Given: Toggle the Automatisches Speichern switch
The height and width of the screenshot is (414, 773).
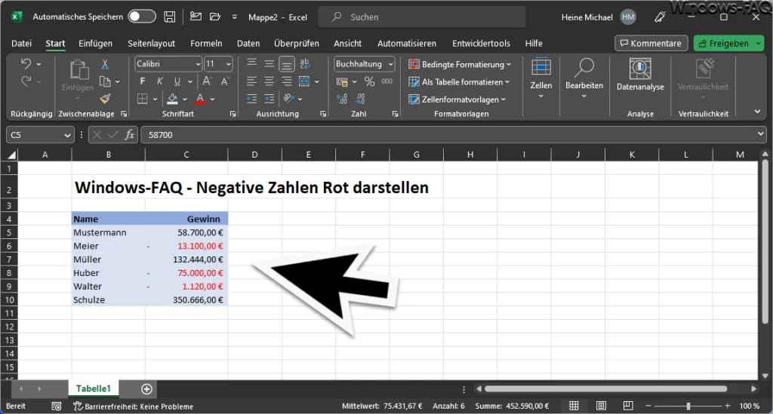Looking at the screenshot, I should [141, 17].
